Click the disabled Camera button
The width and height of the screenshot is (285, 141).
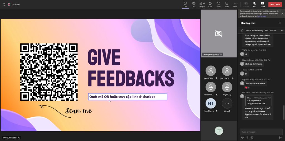pos(246,4)
